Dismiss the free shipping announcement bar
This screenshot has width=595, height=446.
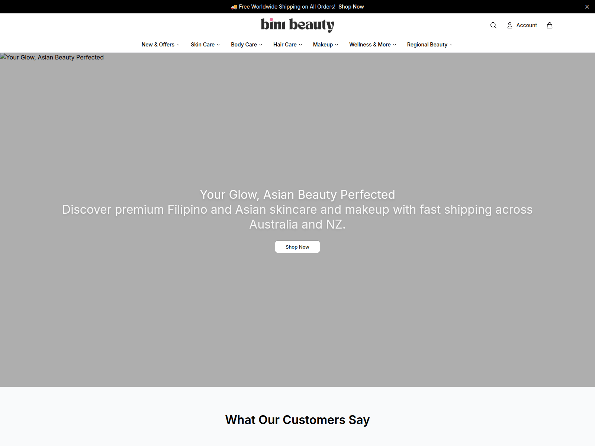pos(587,7)
